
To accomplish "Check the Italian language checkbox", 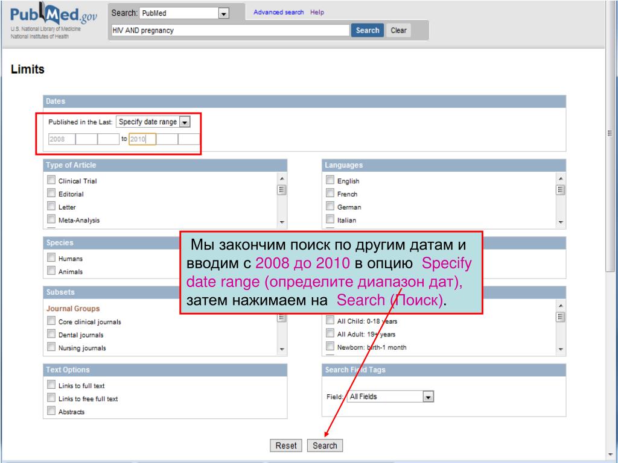I will pyautogui.click(x=330, y=219).
